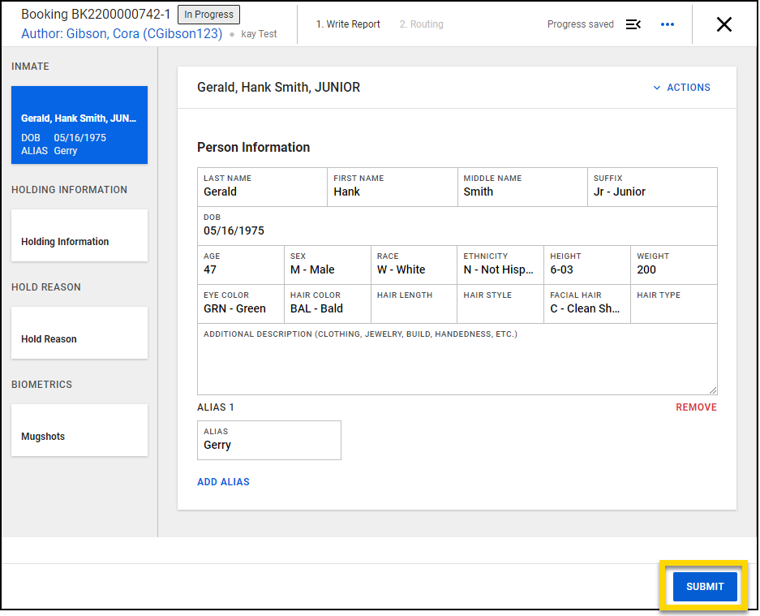Click the Additional Description text area
760x616 pixels.
pyautogui.click(x=457, y=364)
